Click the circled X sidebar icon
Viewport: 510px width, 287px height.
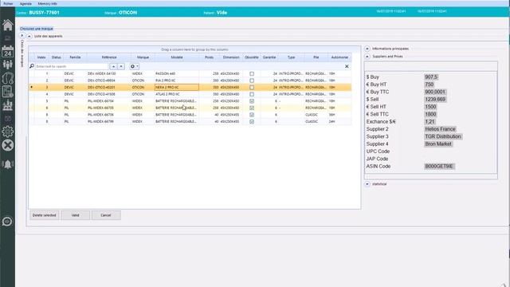coord(7,145)
